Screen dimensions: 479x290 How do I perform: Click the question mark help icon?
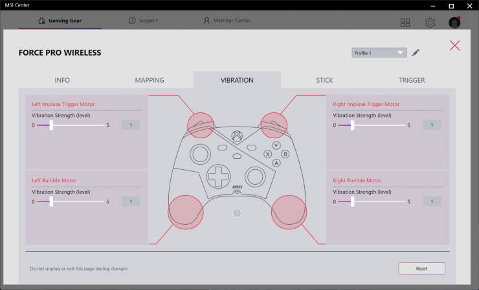237,213
